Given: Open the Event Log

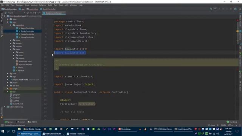Looking at the screenshot, I should (x=232, y=122).
